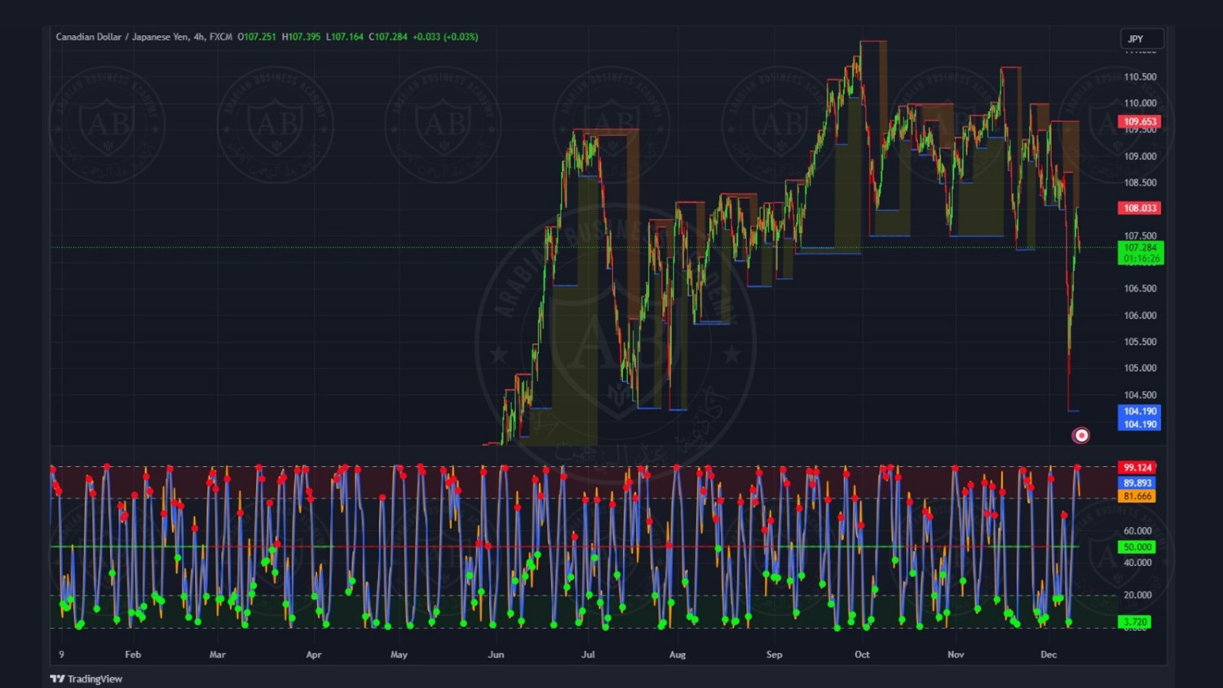The width and height of the screenshot is (1223, 688).
Task: Open the Canadian Dollar / Japanese Yen symbol title
Action: point(121,37)
